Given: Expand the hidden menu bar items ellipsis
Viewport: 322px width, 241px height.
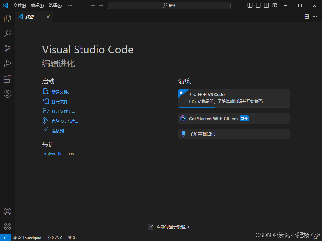Looking at the screenshot, I should coord(70,5).
